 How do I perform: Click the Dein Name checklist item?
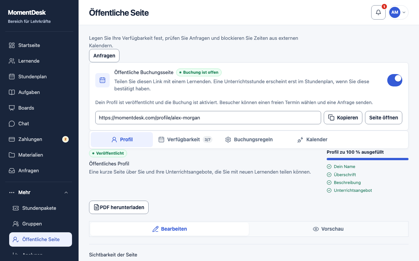click(341, 167)
